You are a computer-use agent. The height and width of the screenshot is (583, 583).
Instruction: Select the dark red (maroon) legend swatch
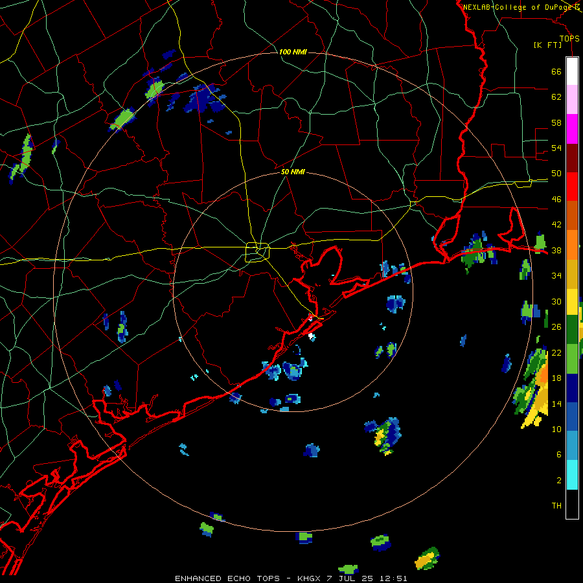[x=572, y=158]
